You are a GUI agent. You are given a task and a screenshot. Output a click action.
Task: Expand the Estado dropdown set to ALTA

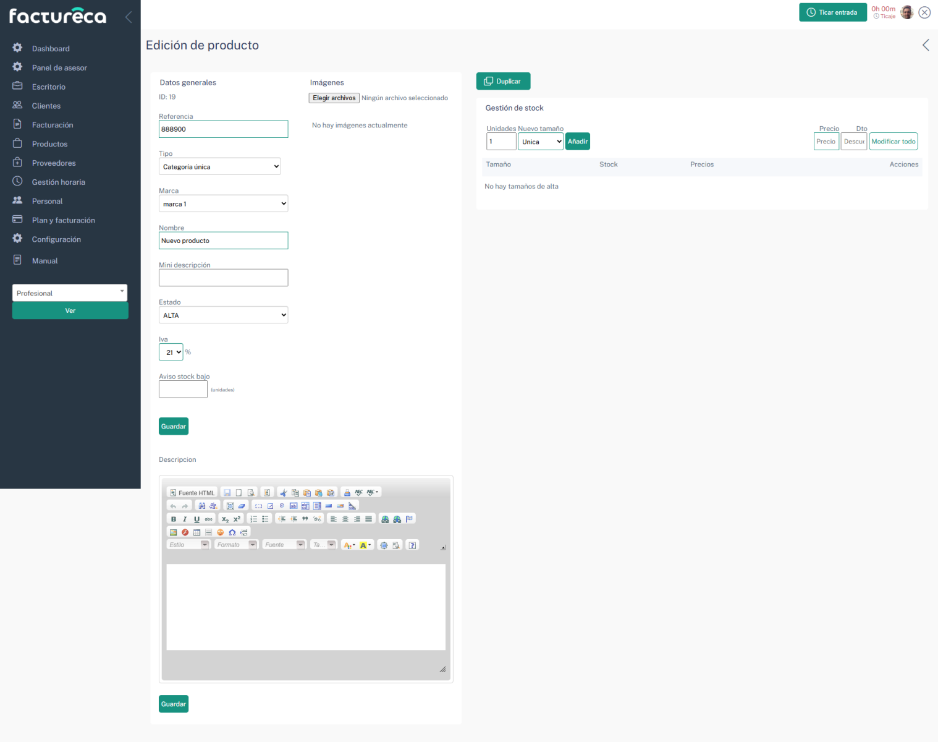click(223, 315)
